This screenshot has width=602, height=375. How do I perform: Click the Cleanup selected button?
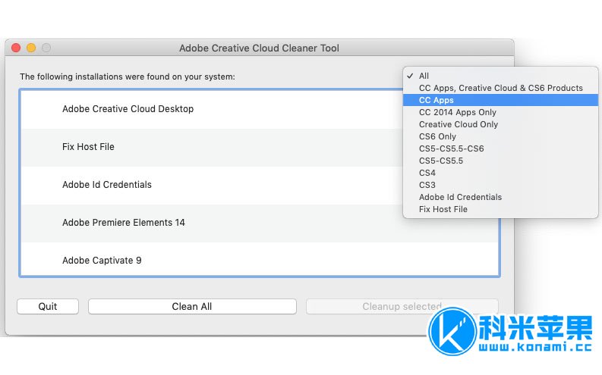[402, 306]
